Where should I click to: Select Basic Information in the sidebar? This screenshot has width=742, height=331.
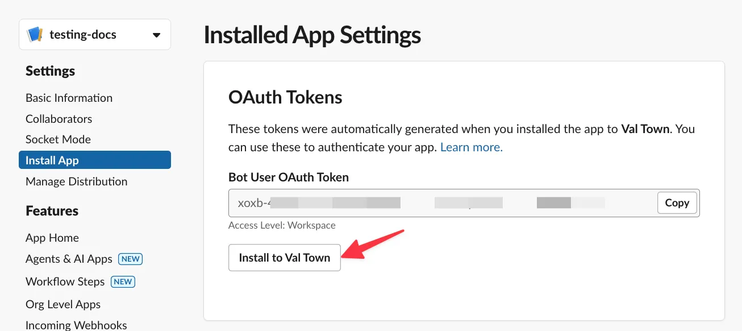coord(69,98)
